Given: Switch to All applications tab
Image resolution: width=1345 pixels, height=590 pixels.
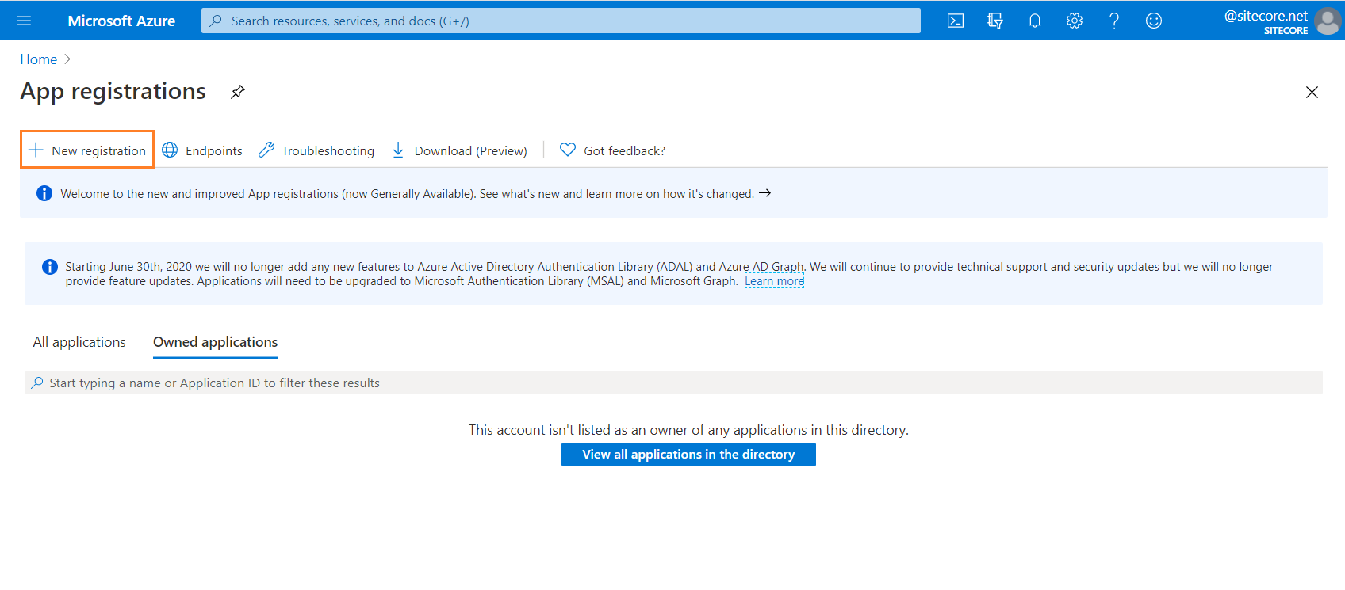Looking at the screenshot, I should click(79, 342).
